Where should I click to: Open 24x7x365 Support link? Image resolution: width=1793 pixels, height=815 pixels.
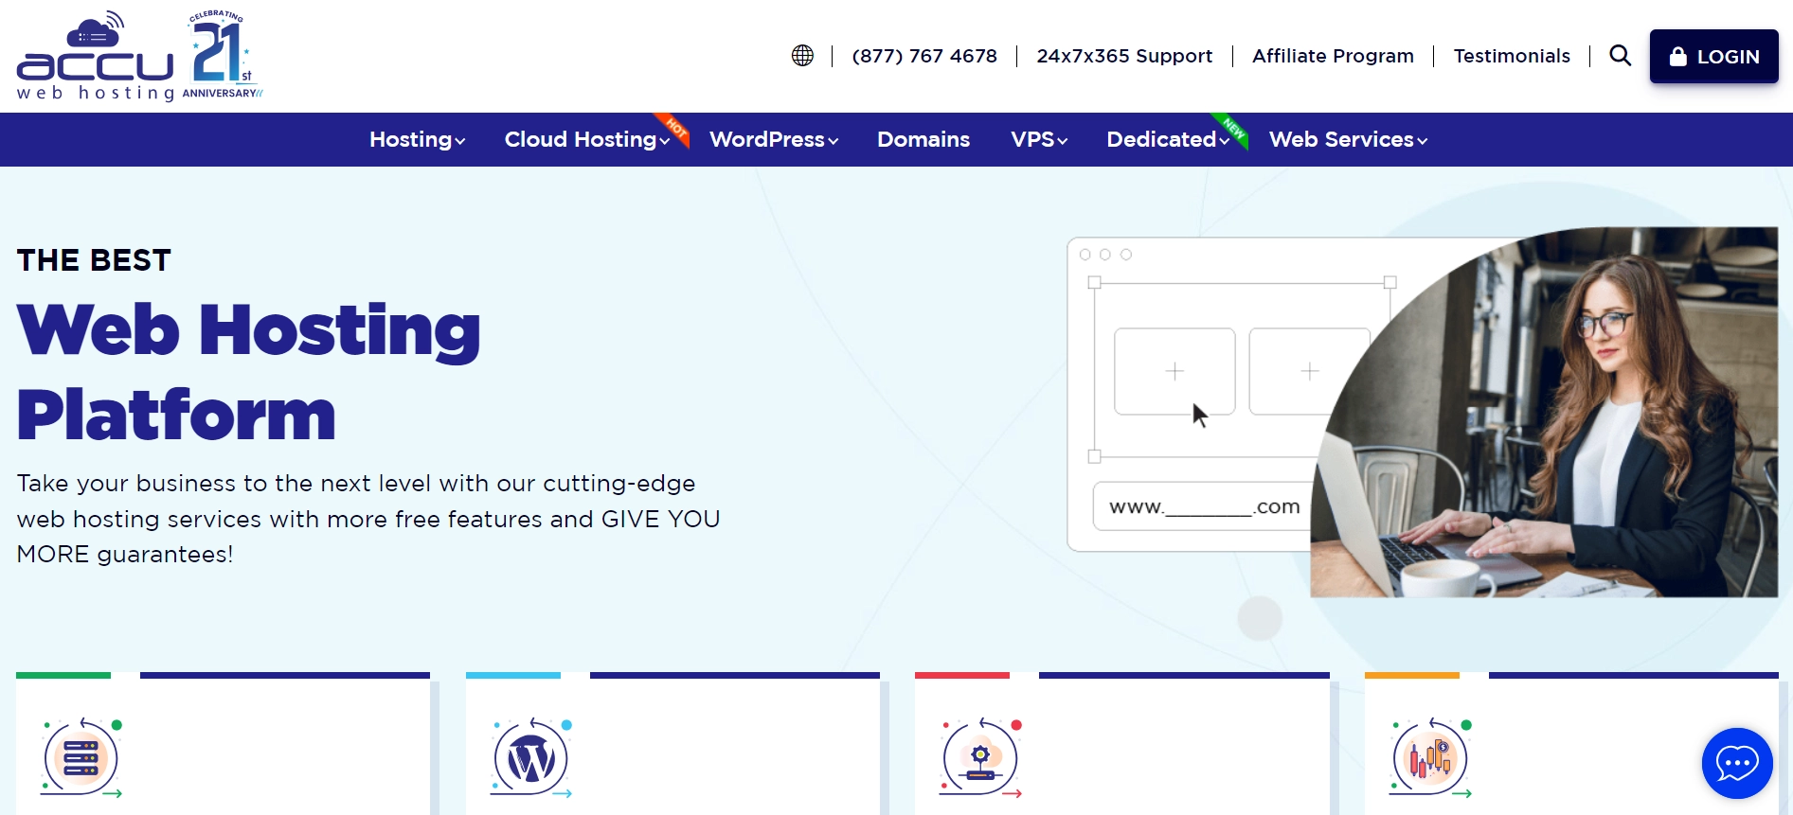[1124, 56]
